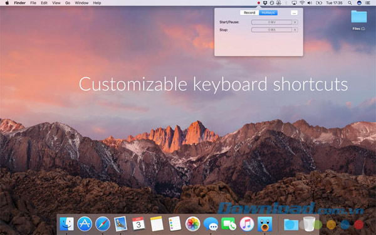The width and height of the screenshot is (376, 235).
Task: Open Reminders from the Dock
Action: (x=175, y=224)
